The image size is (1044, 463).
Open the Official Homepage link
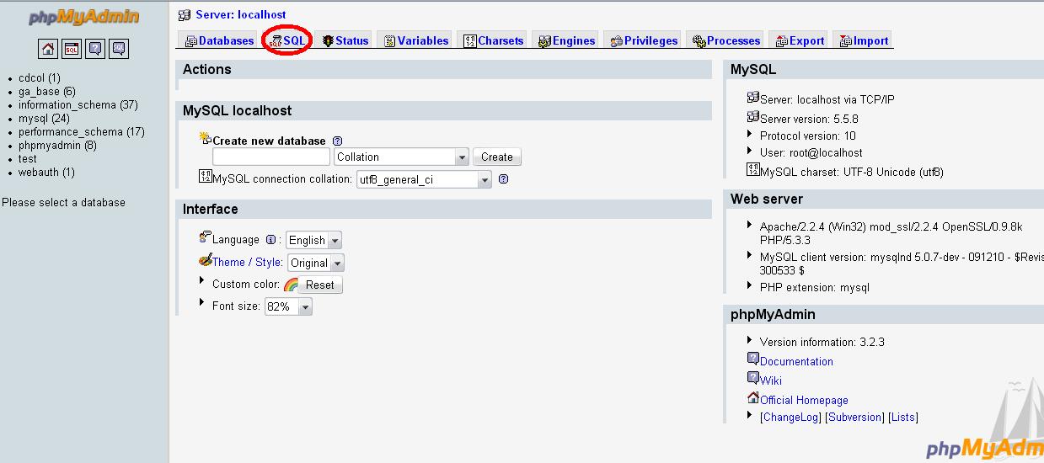(x=804, y=401)
